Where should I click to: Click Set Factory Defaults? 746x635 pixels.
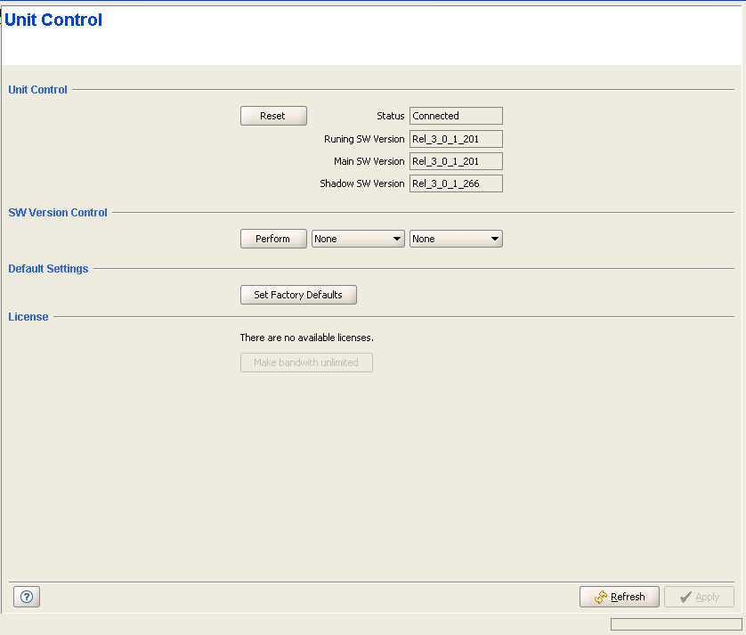click(x=298, y=295)
